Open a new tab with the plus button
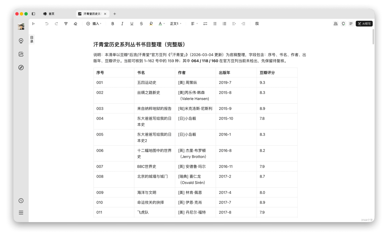This screenshot has width=388, height=240. pyautogui.click(x=114, y=14)
